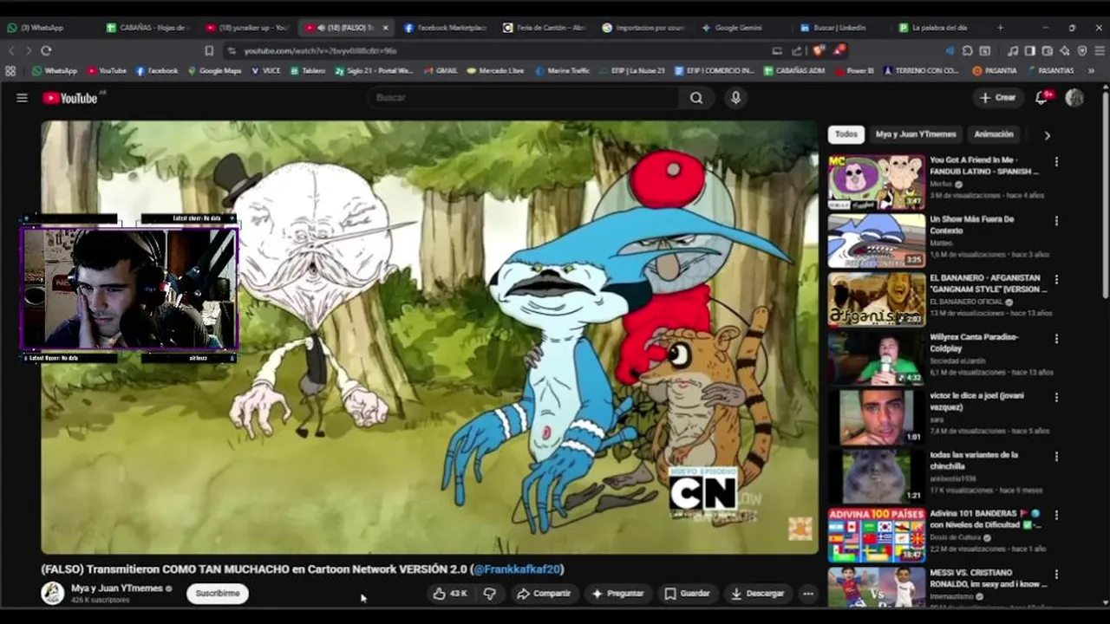Subscribe with the Suscribirme button
This screenshot has height=624, width=1110.
(x=218, y=594)
